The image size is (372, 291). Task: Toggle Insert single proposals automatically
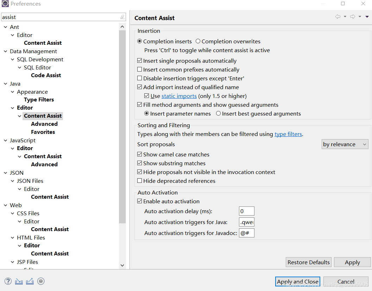(x=140, y=61)
